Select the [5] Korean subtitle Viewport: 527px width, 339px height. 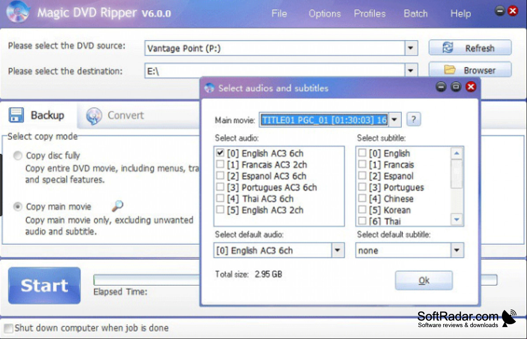click(x=362, y=210)
